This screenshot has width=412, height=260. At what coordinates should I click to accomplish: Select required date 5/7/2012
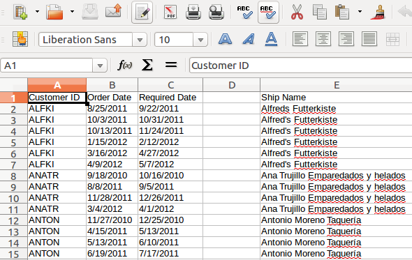170,165
